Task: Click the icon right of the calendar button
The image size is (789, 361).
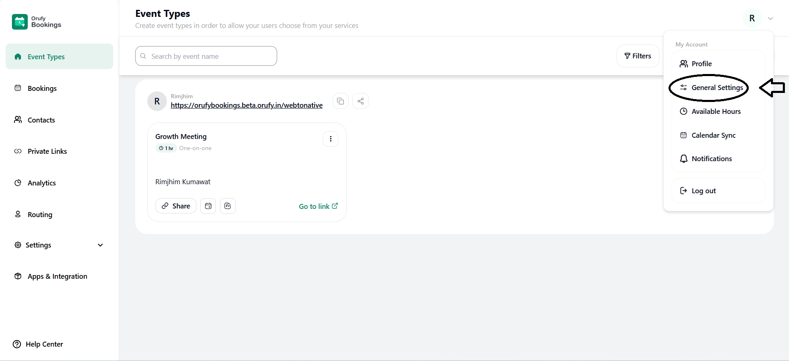Action: coord(228,206)
